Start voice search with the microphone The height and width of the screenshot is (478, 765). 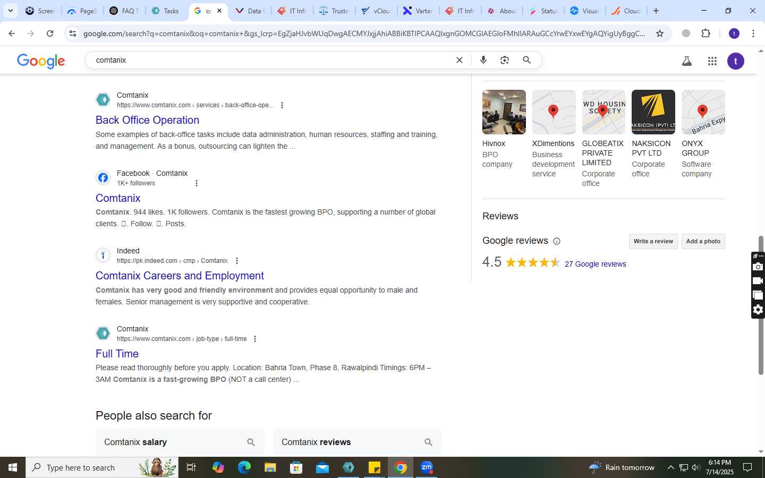click(x=483, y=60)
